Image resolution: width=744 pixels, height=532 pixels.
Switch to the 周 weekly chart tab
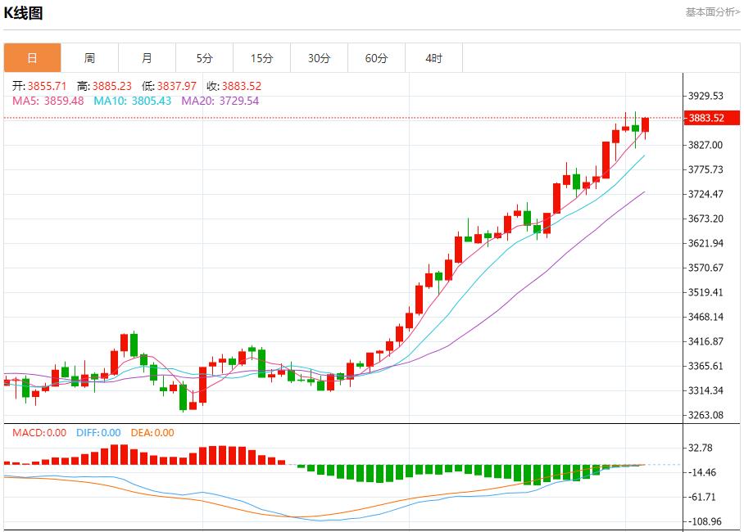click(x=90, y=58)
